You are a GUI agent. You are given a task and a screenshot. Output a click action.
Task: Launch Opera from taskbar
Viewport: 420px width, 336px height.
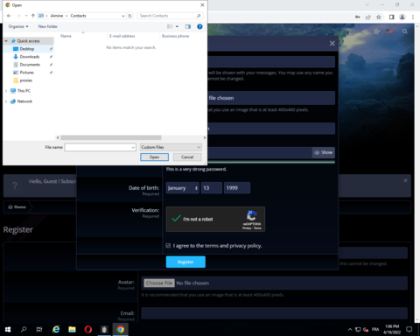click(x=88, y=329)
